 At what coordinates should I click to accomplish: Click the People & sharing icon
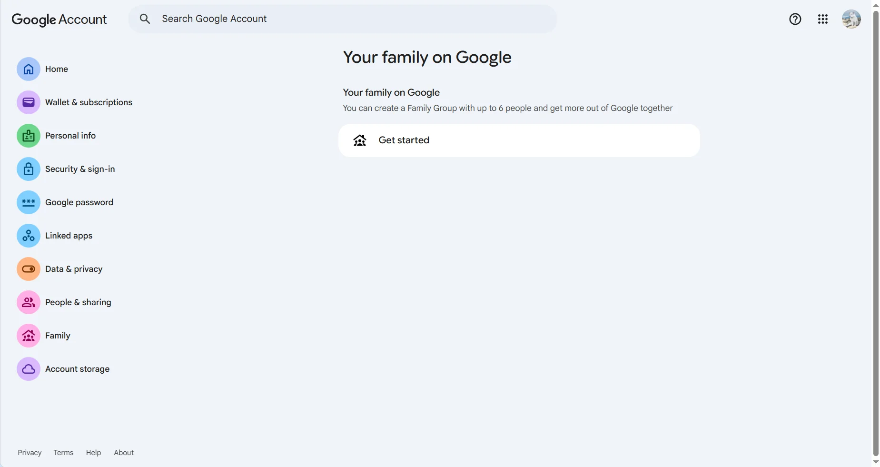coord(29,302)
